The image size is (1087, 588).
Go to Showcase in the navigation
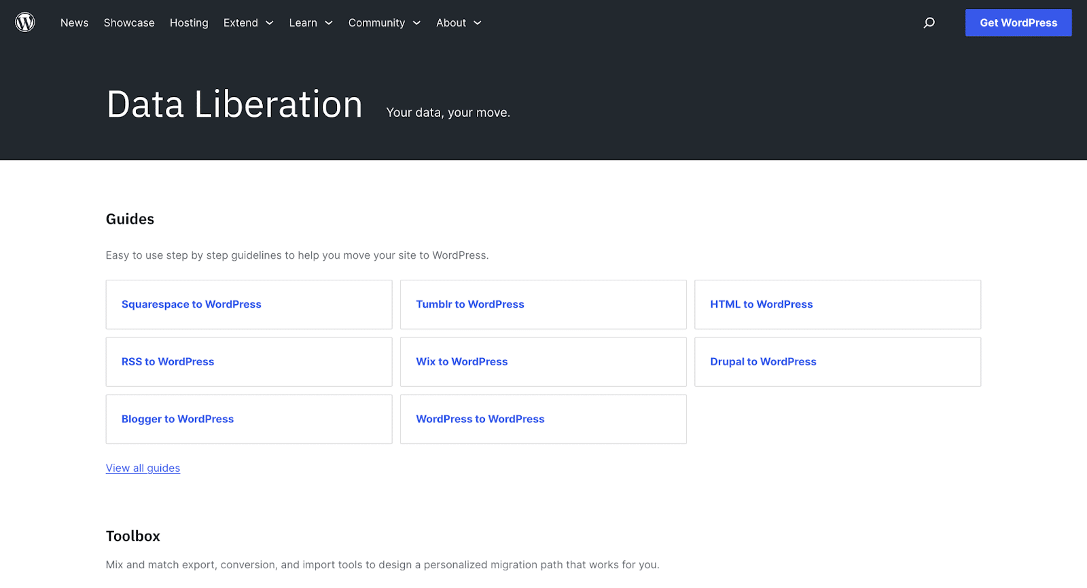(x=129, y=22)
